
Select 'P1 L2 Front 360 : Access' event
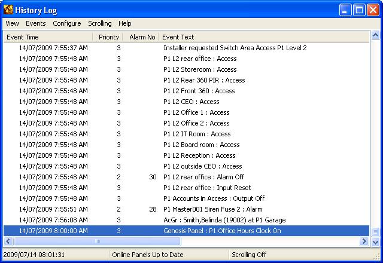tap(186, 91)
